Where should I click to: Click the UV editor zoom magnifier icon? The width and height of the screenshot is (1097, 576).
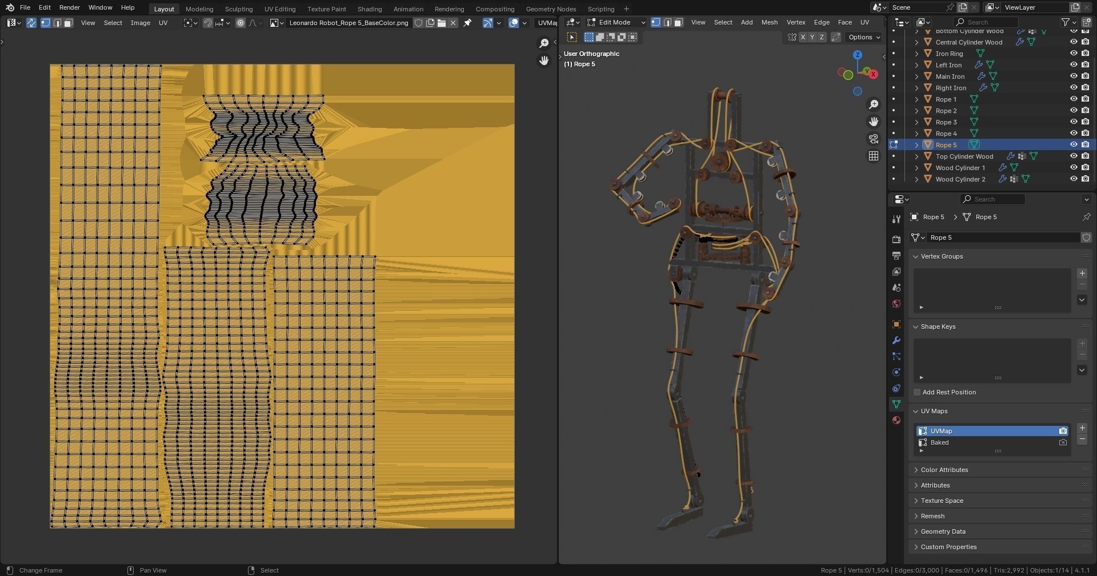pyautogui.click(x=544, y=43)
